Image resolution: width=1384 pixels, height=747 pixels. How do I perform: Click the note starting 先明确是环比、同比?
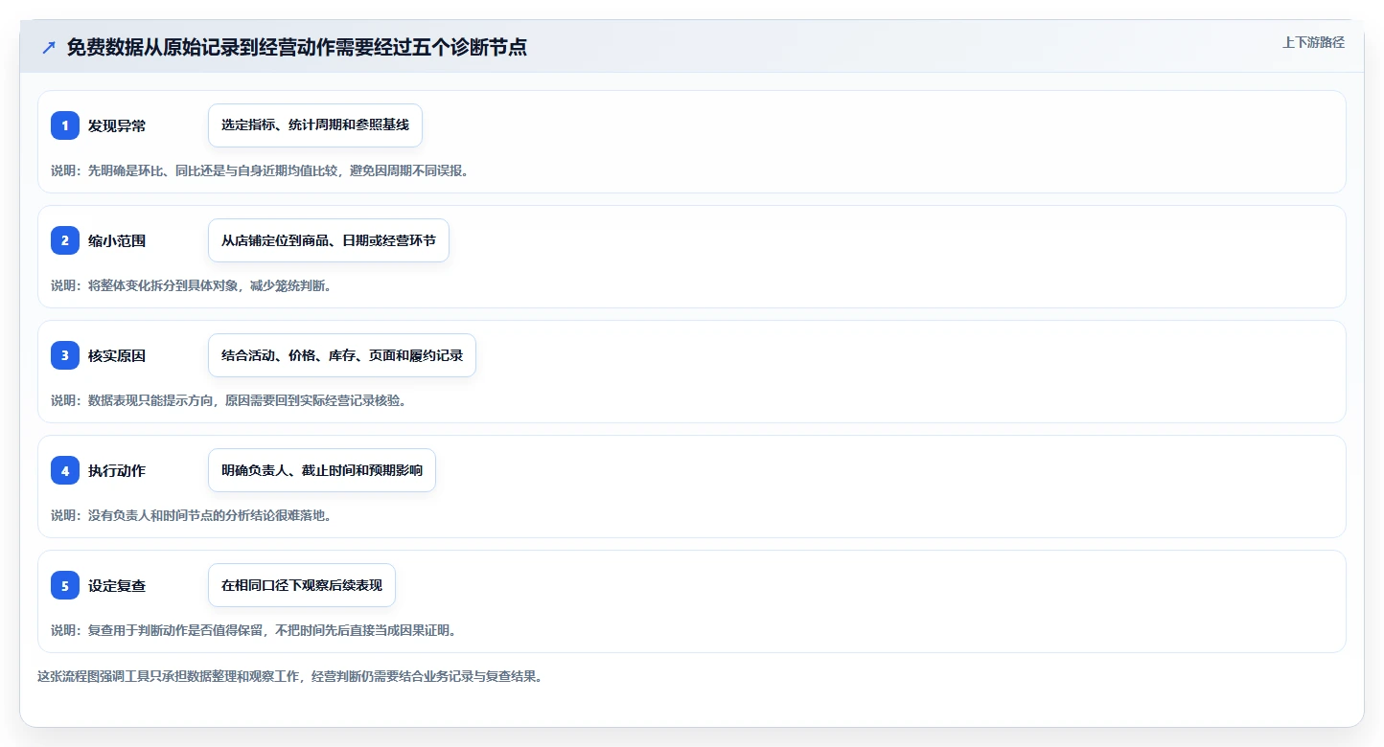coord(260,170)
